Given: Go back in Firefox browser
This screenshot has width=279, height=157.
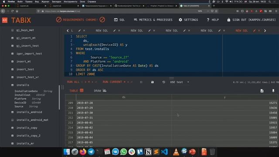Looking at the screenshot, I should tap(3, 11).
